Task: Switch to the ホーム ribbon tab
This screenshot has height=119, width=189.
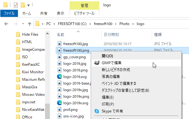Action: pyautogui.click(x=26, y=13)
